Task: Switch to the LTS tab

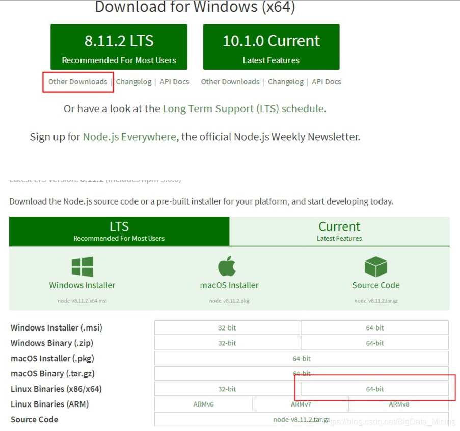Action: click(x=119, y=232)
